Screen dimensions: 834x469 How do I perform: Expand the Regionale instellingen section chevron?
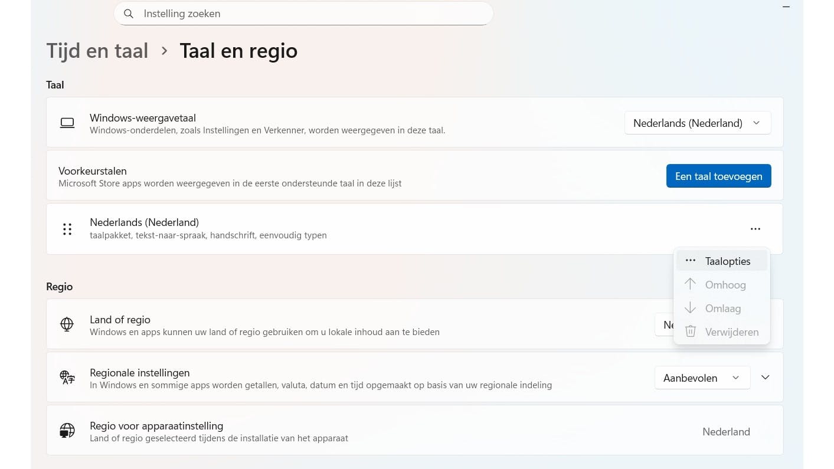tap(766, 378)
